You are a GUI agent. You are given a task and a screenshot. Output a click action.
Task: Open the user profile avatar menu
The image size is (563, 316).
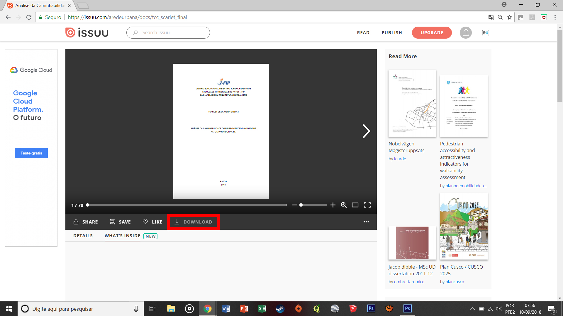pyautogui.click(x=485, y=32)
